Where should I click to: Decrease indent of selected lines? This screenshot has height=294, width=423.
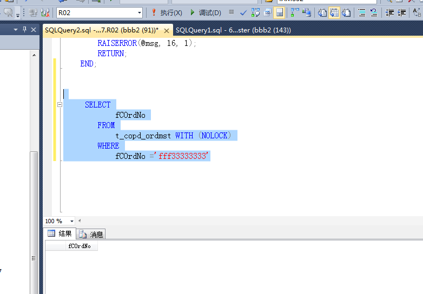coord(389,12)
